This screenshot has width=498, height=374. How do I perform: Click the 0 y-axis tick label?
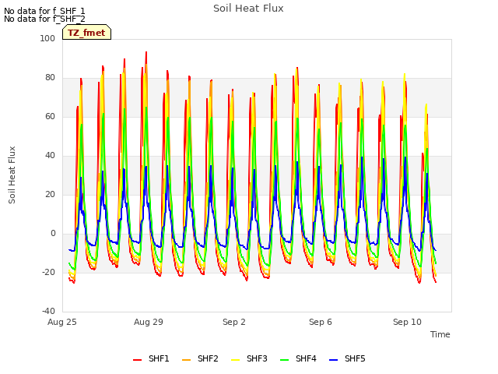coord(53,234)
